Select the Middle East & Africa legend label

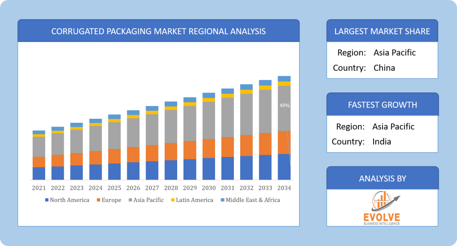click(x=253, y=200)
